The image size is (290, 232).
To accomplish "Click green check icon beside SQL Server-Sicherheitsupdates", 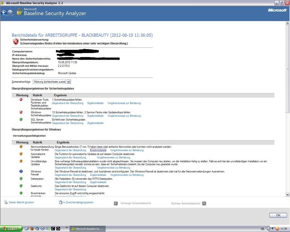I will click(21, 119).
